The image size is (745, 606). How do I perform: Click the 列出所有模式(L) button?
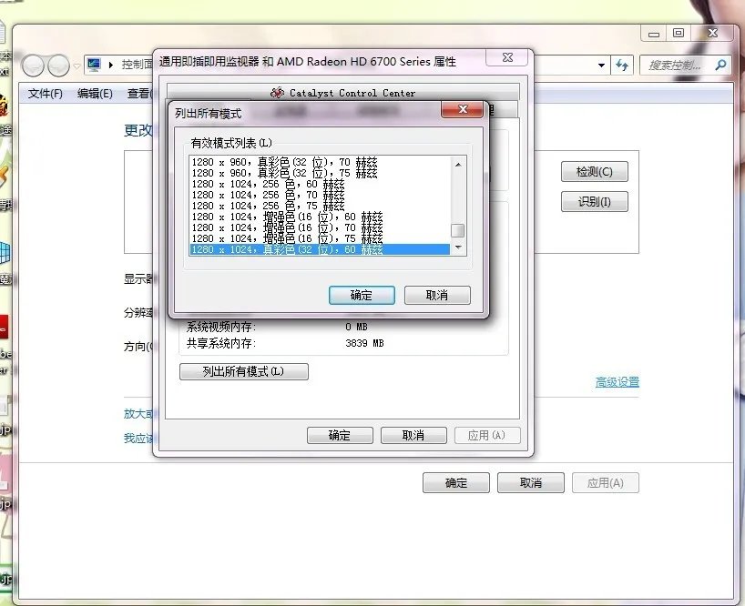(243, 371)
